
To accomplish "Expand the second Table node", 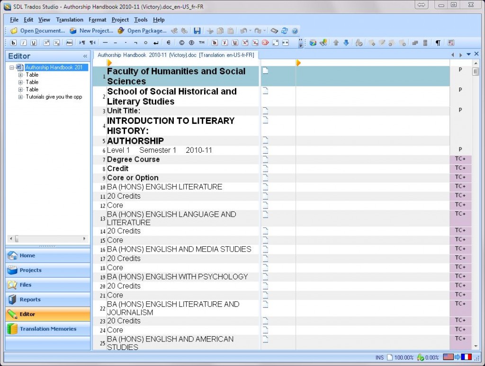I will (x=20, y=82).
